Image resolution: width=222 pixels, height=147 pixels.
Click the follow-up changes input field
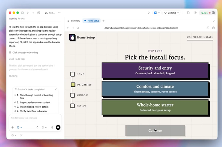[34, 118]
